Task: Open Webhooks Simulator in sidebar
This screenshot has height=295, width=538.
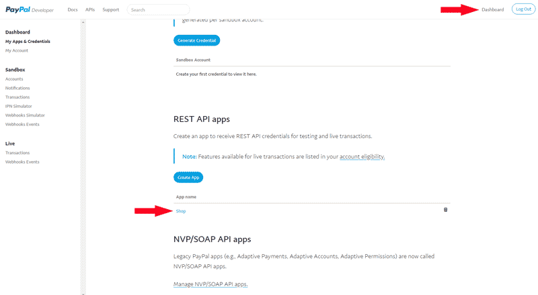Action: (25, 115)
